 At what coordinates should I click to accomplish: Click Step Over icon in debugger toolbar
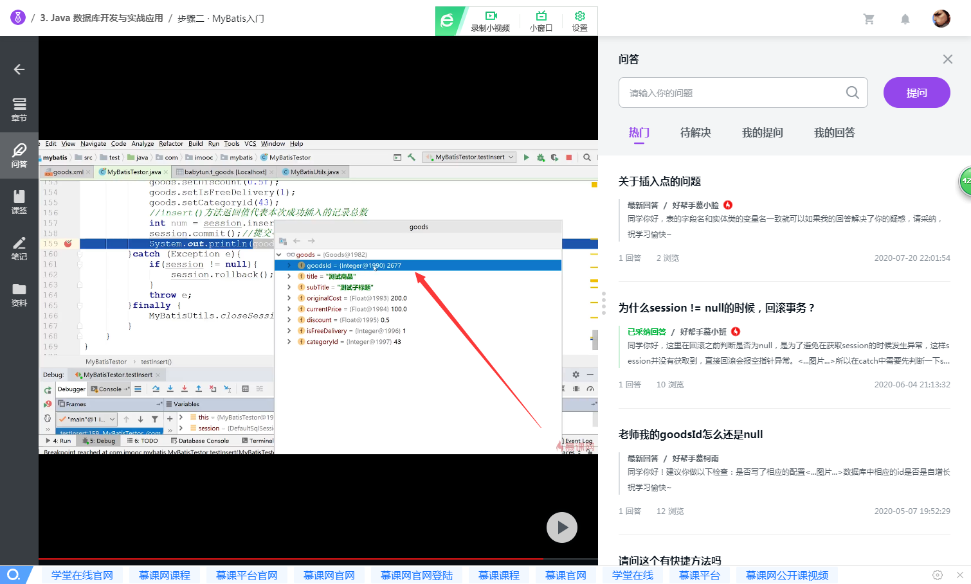click(156, 389)
